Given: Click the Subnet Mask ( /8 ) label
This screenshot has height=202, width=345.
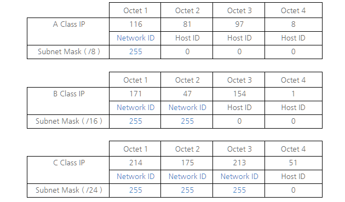Looking at the screenshot, I should coord(69,51).
